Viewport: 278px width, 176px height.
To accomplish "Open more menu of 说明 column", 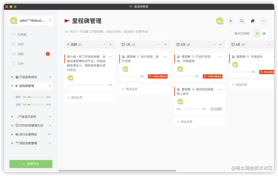I will 105,45.
